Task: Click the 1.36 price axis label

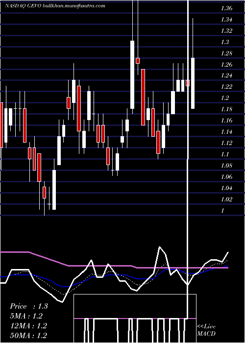Action: [x=226, y=8]
